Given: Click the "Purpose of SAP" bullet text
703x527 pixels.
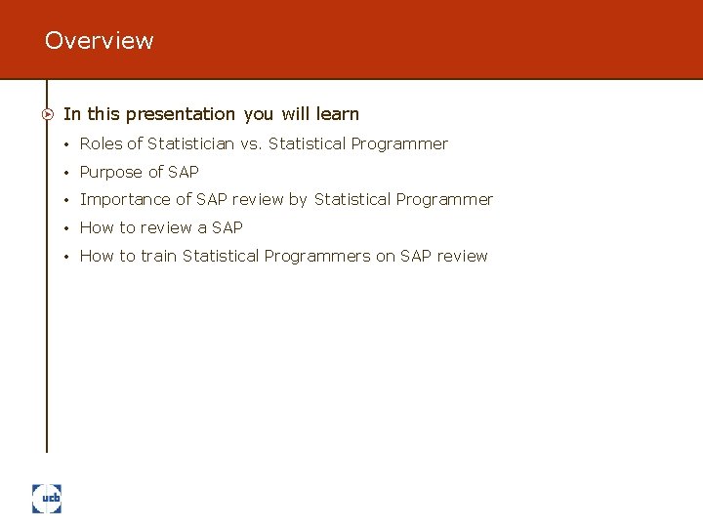Looking at the screenshot, I should click(139, 173).
